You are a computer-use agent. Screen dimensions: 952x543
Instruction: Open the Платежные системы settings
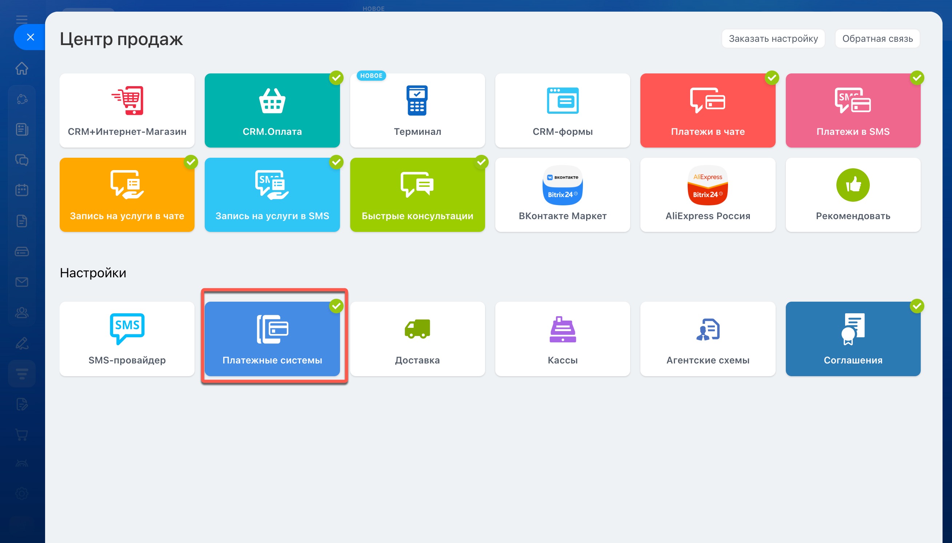[272, 339]
